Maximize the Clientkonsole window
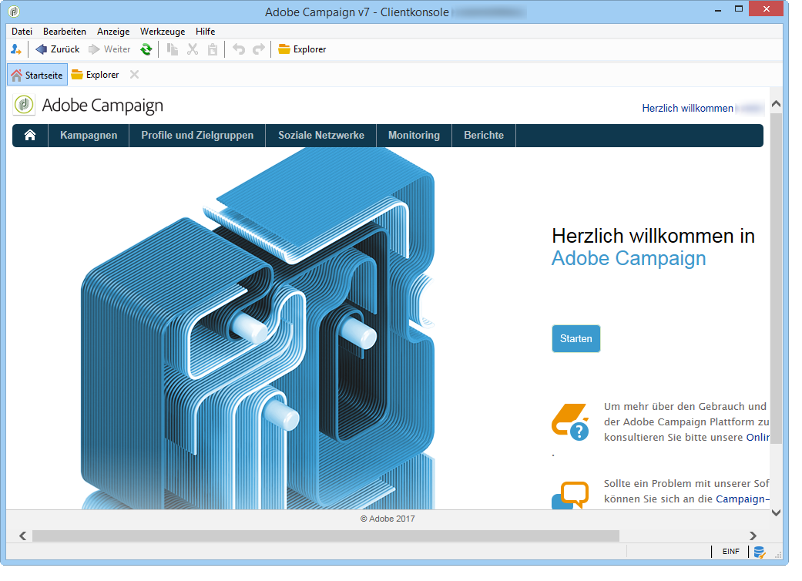Viewport: 802px width, 581px height. 739,8
